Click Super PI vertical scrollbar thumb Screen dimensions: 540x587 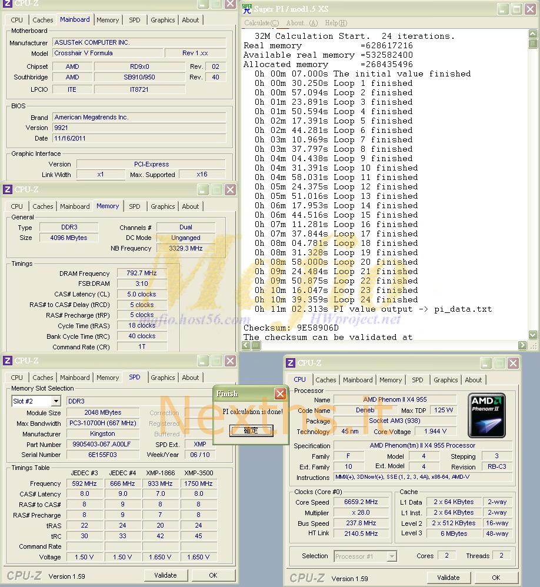click(x=533, y=44)
